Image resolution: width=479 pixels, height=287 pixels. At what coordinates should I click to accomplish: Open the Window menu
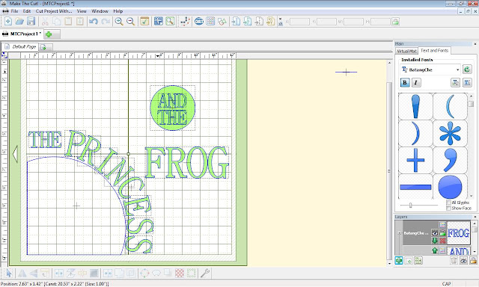100,11
